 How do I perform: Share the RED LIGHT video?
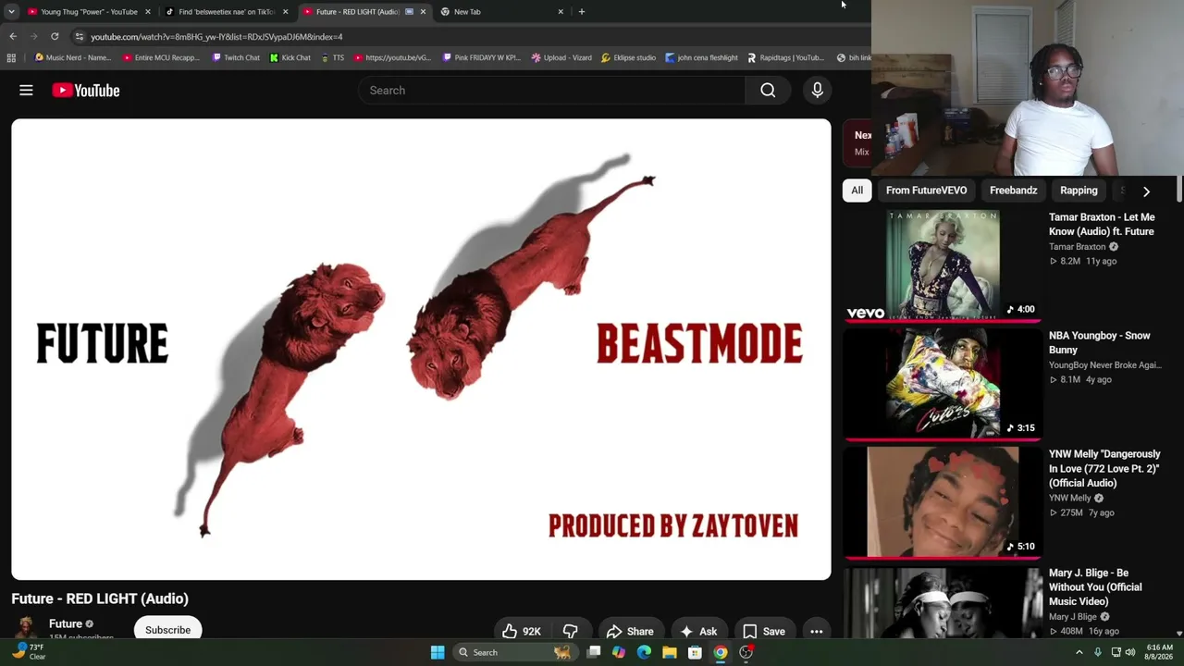[630, 631]
